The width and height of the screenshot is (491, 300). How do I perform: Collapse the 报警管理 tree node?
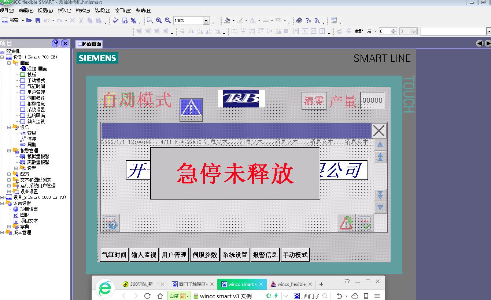pos(9,151)
